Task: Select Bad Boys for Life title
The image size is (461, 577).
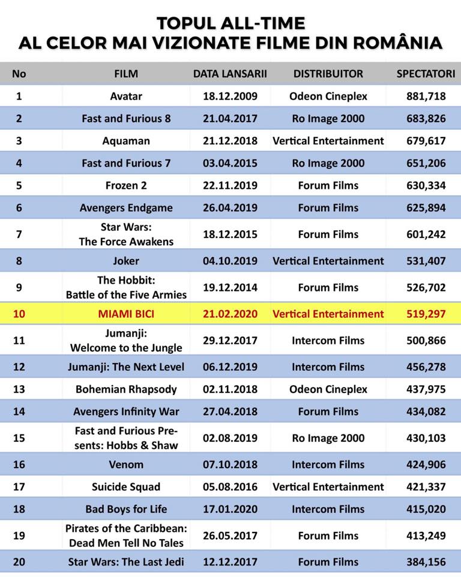Action: pyautogui.click(x=126, y=509)
